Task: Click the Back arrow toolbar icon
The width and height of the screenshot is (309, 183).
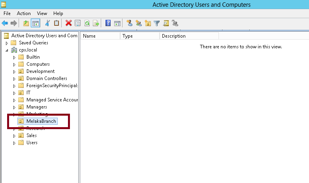Action: point(5,23)
